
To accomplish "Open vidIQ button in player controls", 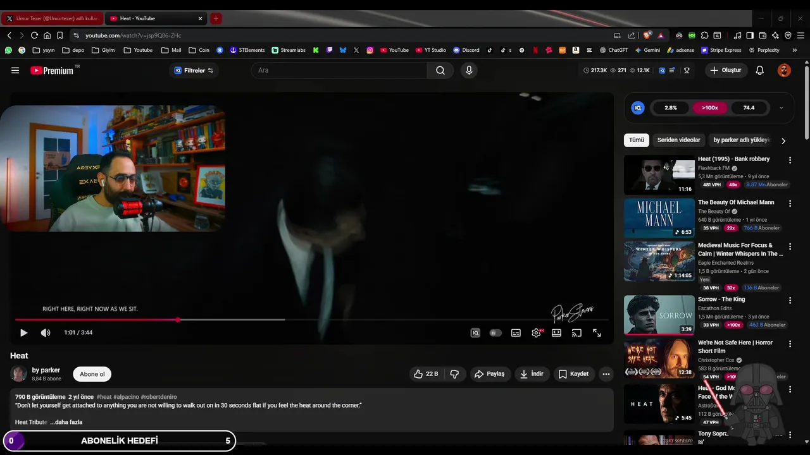I will 475,332.
